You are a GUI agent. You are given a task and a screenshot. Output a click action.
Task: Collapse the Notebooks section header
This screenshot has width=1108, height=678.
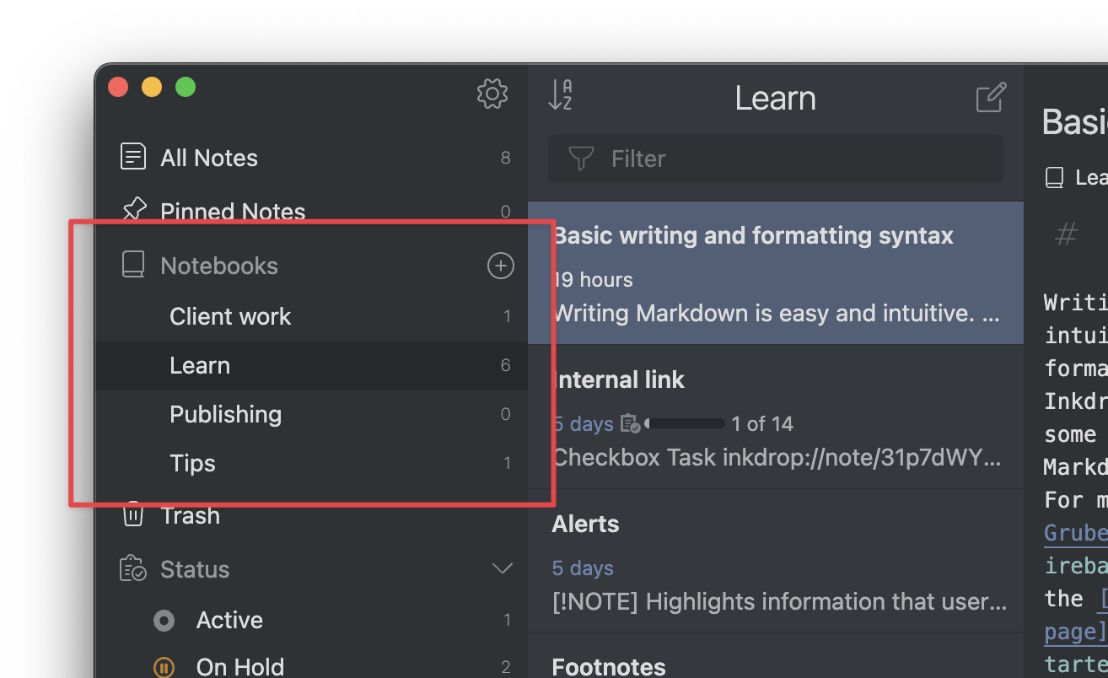click(x=219, y=266)
